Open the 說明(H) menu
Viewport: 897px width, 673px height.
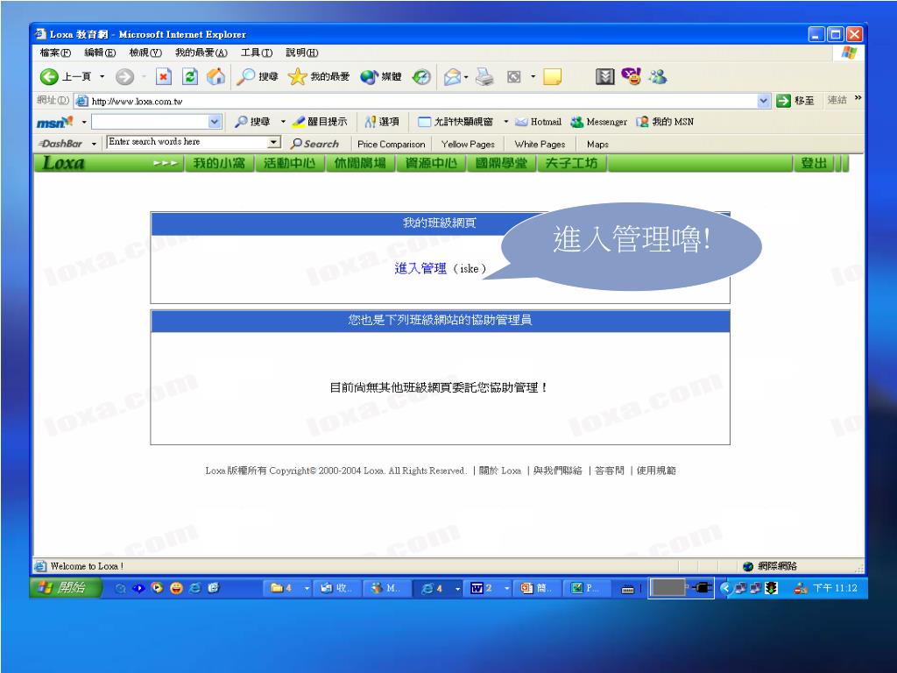click(302, 53)
